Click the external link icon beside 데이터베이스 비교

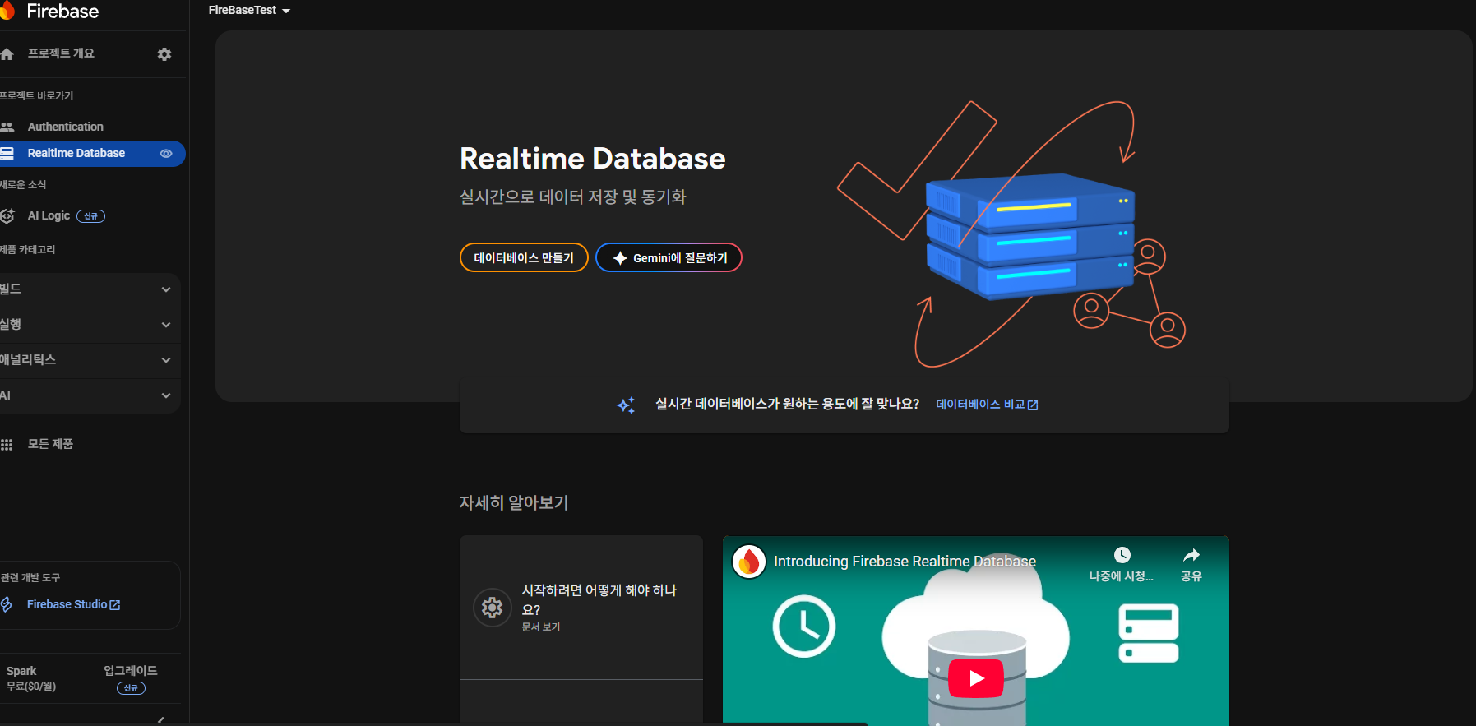point(1033,405)
